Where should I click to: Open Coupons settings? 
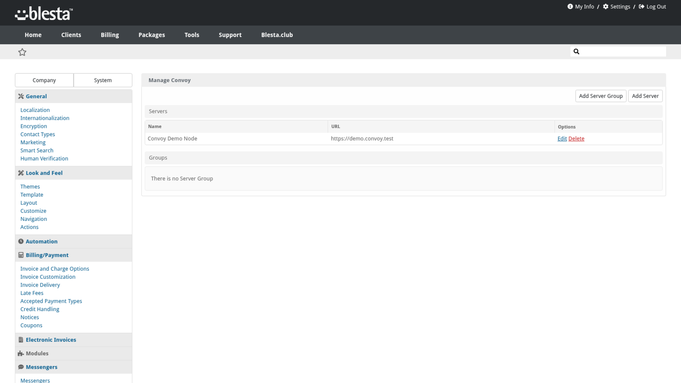tap(31, 326)
